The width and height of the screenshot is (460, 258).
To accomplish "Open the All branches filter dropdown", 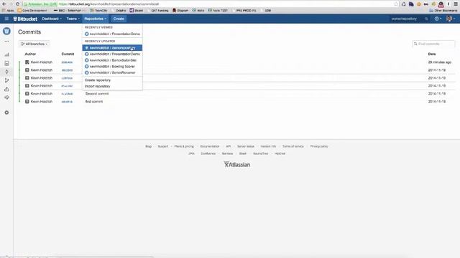I will [34, 44].
